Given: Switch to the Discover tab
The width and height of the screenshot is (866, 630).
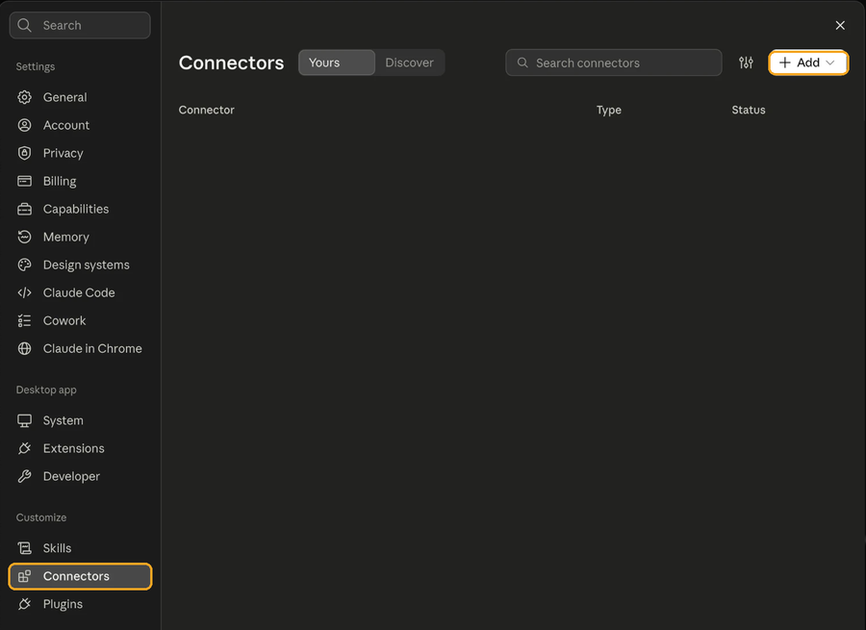Looking at the screenshot, I should coord(409,63).
